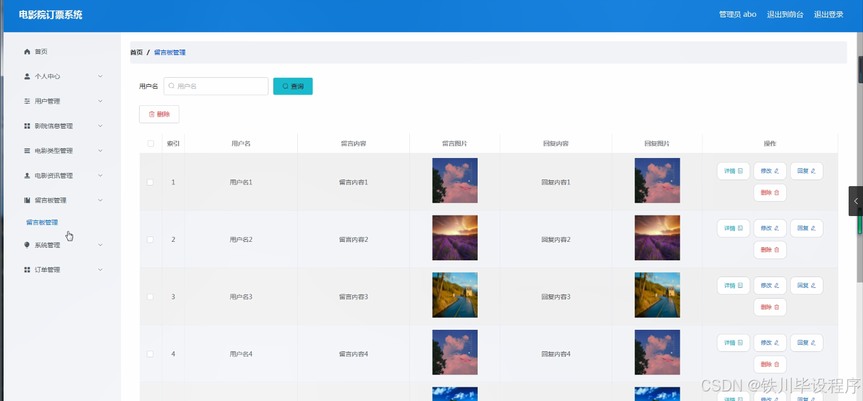863x401 pixels.
Task: Click red 删除 for row 用户名1
Action: (770, 193)
